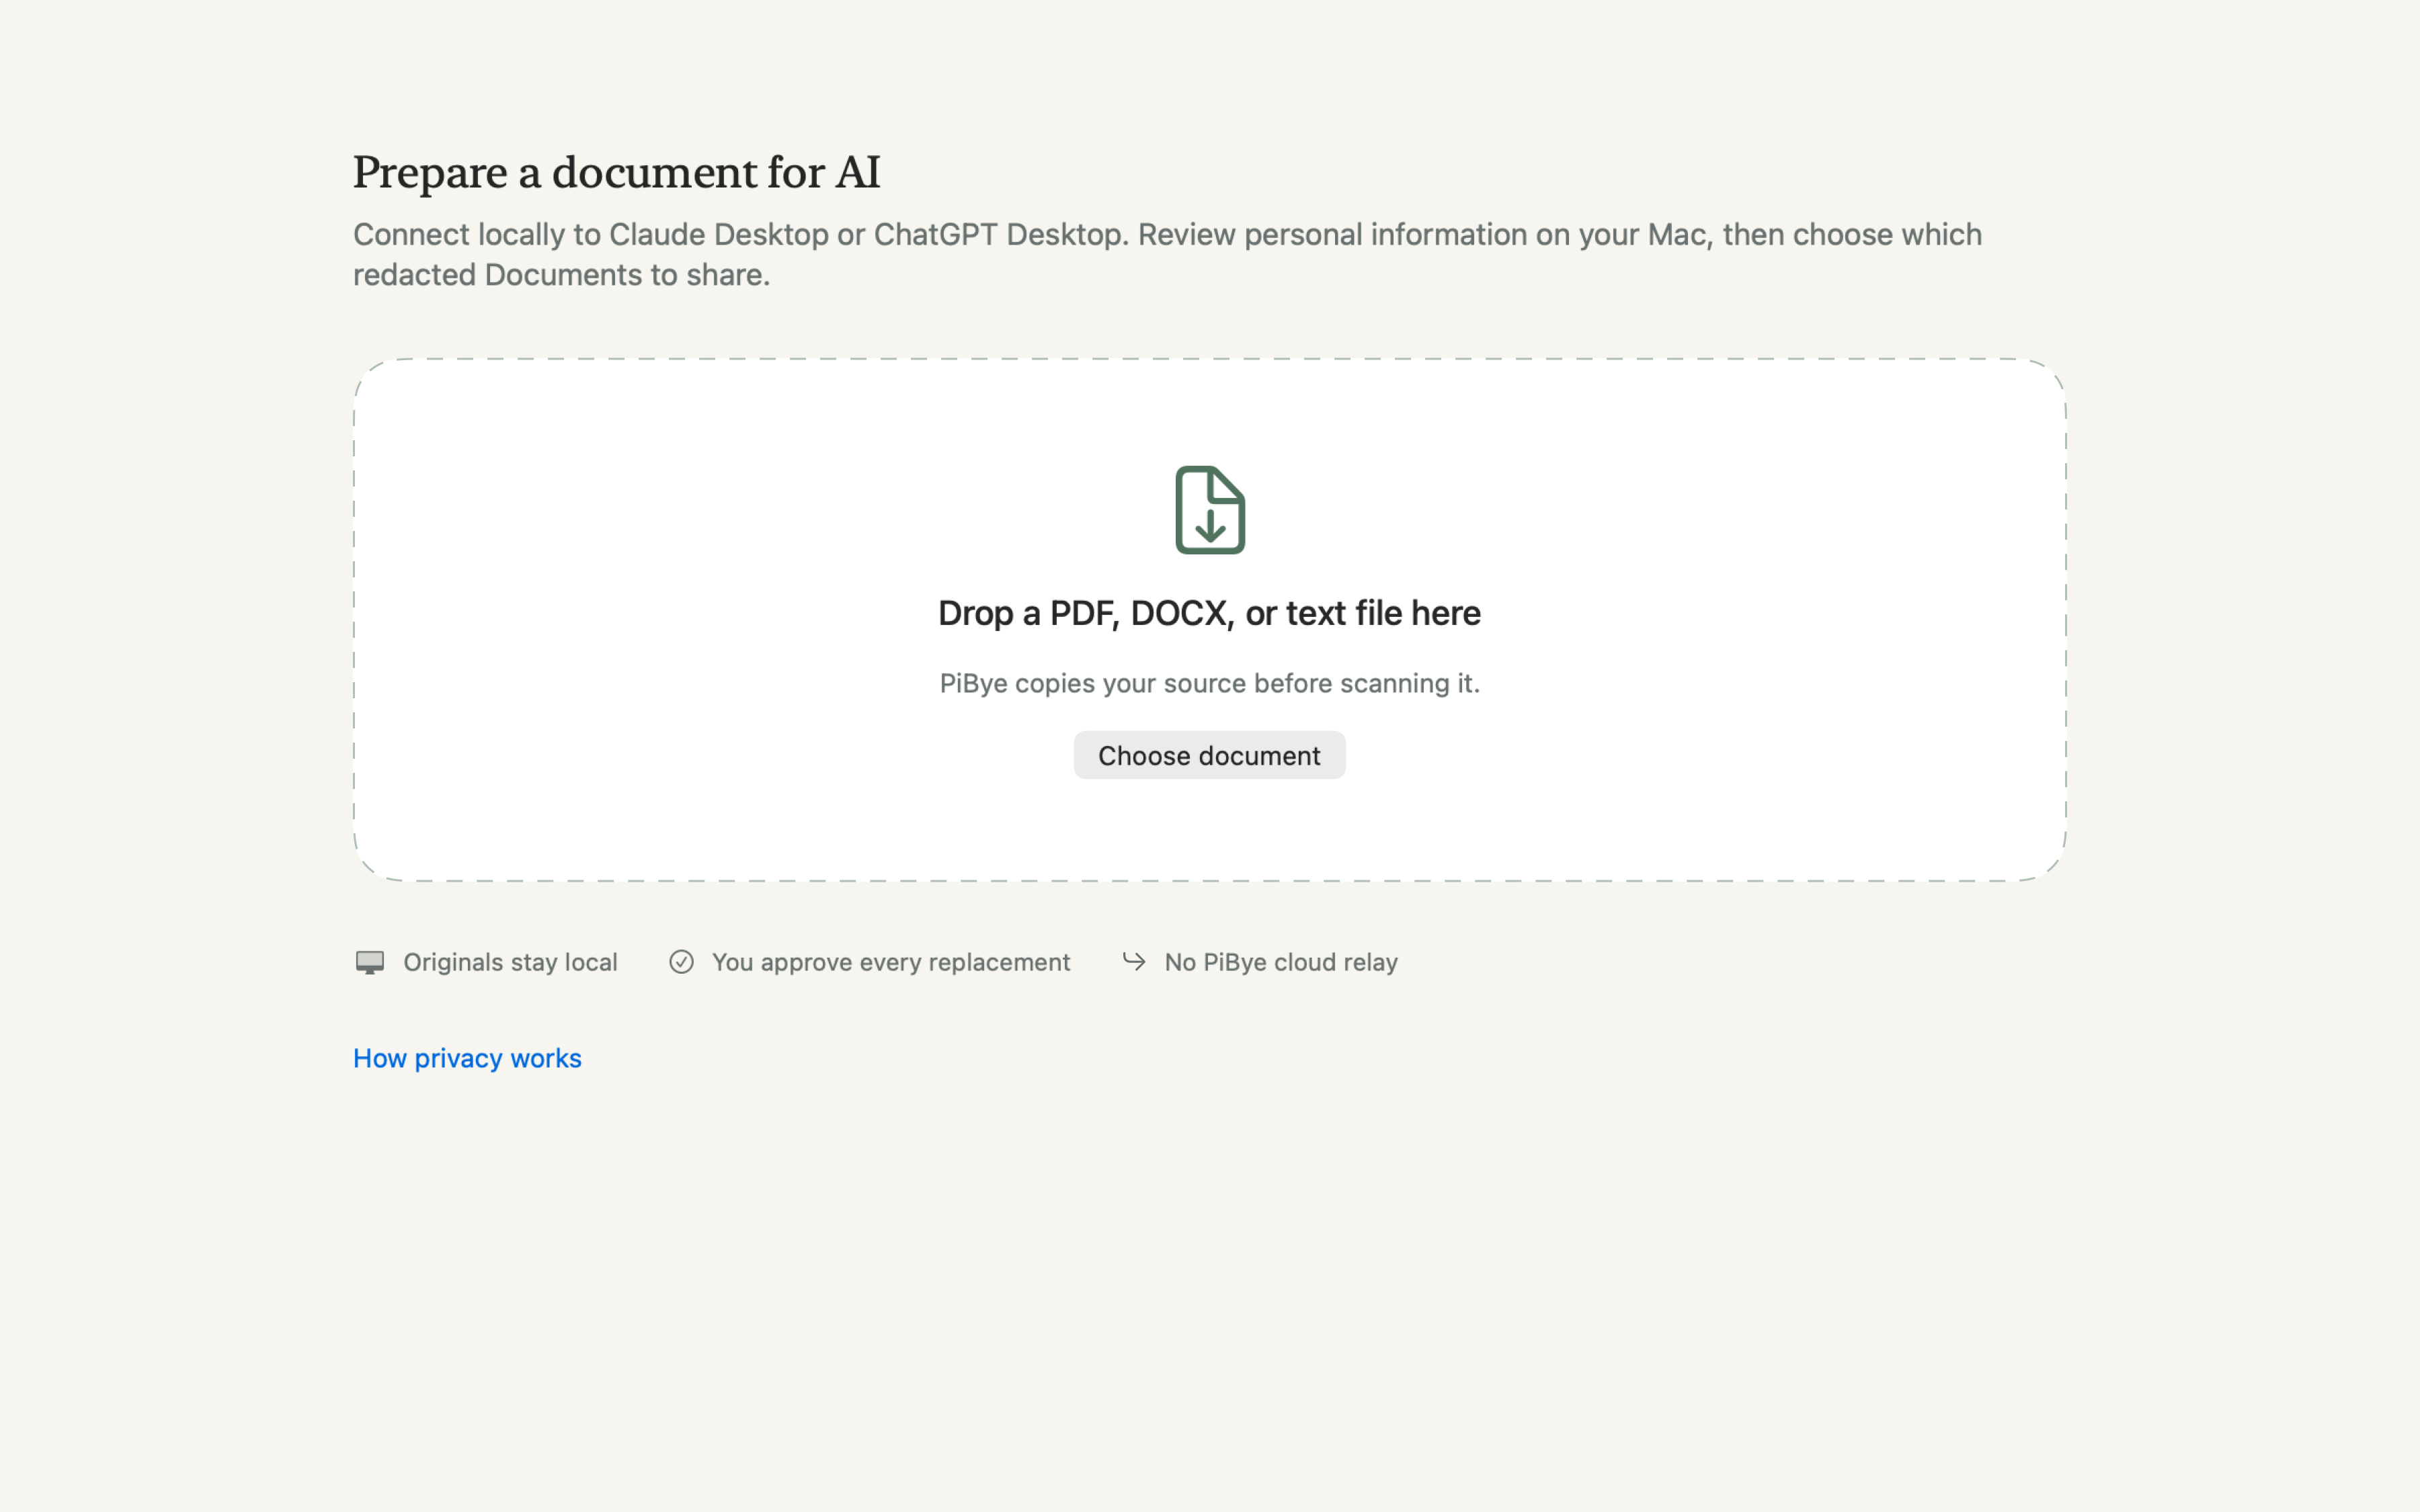2420x1512 pixels.
Task: Click the 'Drop a PDF, DOCX, or text file here' text
Action: click(x=1209, y=613)
